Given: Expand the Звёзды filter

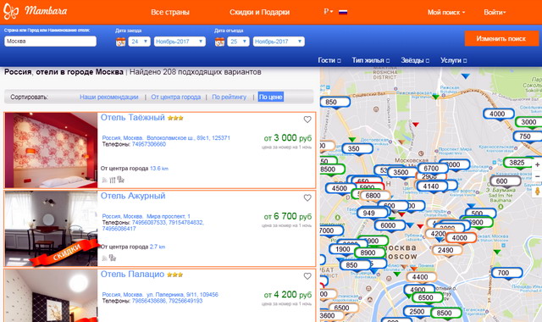Looking at the screenshot, I should 415,60.
